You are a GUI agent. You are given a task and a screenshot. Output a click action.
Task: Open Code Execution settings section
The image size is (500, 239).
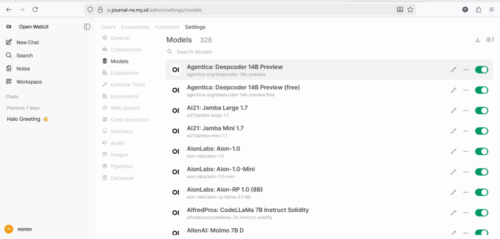pyautogui.click(x=125, y=120)
